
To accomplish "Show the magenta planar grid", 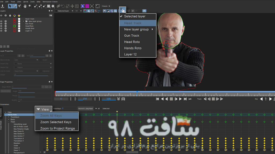I will pyautogui.click(x=87, y=6).
